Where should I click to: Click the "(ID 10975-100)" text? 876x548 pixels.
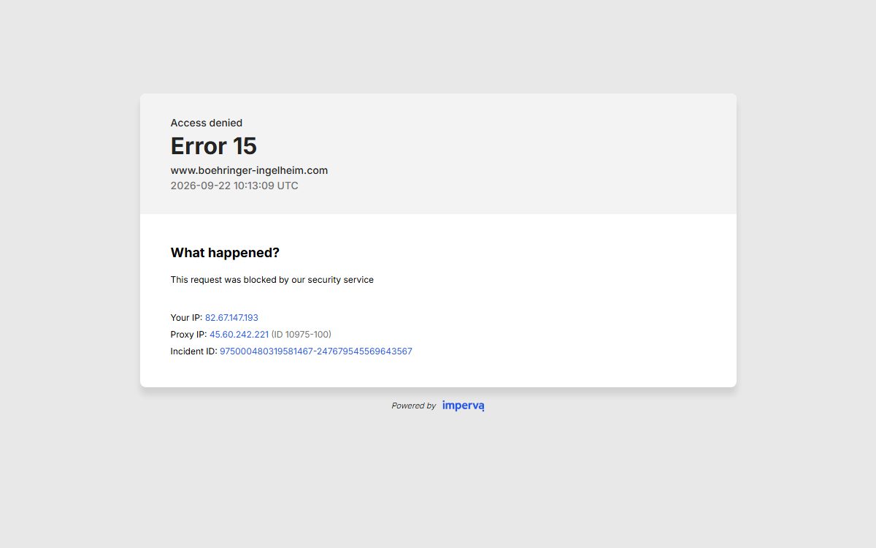(x=301, y=335)
